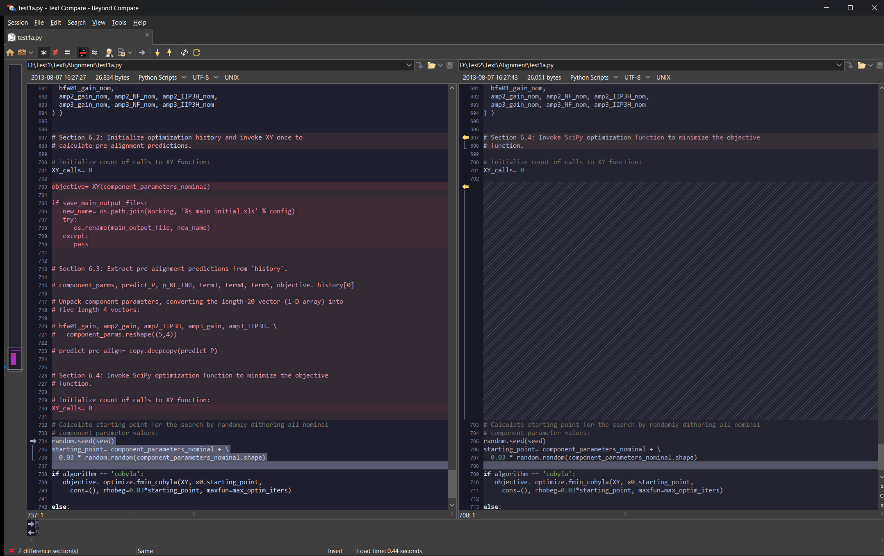Toggle Show Differences not-equal filter
Image resolution: width=884 pixels, height=556 pixels.
pyautogui.click(x=55, y=53)
